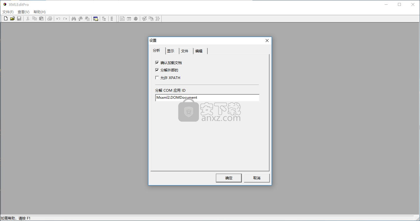Select the 分析 tab

[158, 51]
